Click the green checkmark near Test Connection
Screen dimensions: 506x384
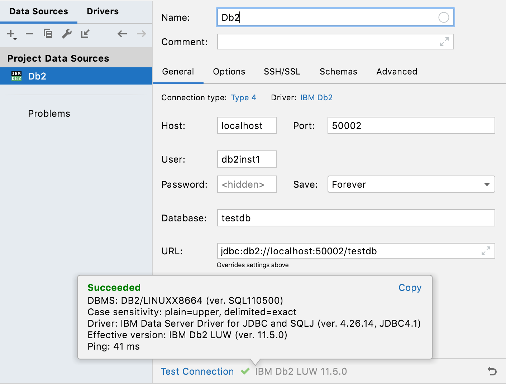coord(245,371)
